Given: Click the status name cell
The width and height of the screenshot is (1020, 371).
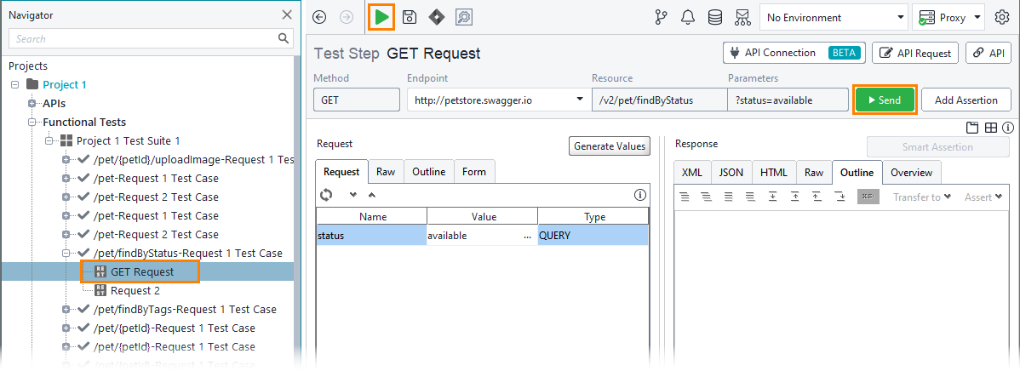Looking at the screenshot, I should [371, 236].
